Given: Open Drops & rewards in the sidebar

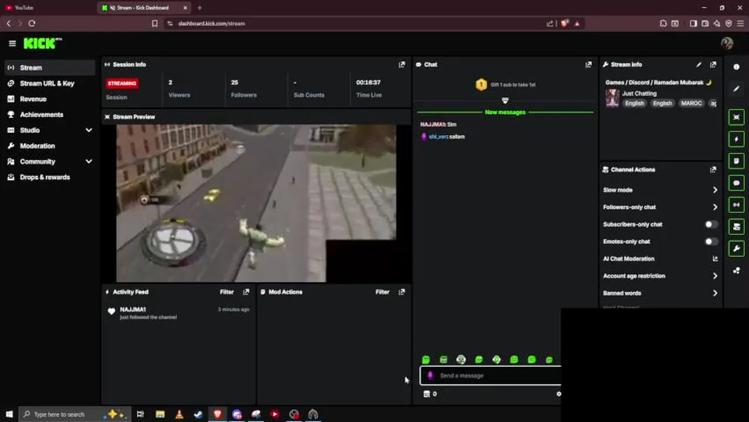Looking at the screenshot, I should [49, 177].
